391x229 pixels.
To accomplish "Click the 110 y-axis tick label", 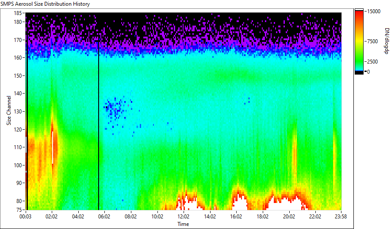I will pyautogui.click(x=17, y=147).
